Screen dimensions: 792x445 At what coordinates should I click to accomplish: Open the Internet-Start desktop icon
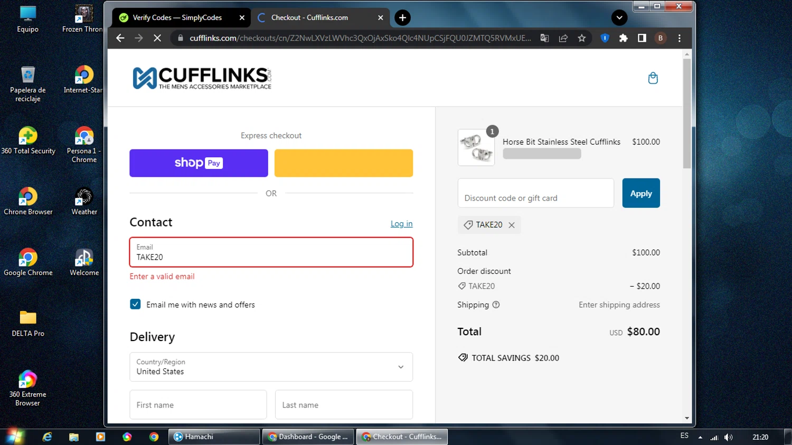(x=83, y=80)
